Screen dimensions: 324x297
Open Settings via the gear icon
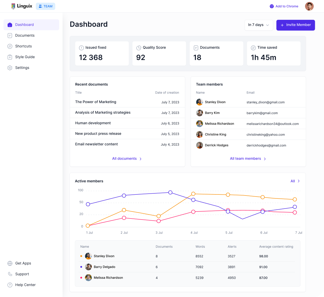click(10, 68)
